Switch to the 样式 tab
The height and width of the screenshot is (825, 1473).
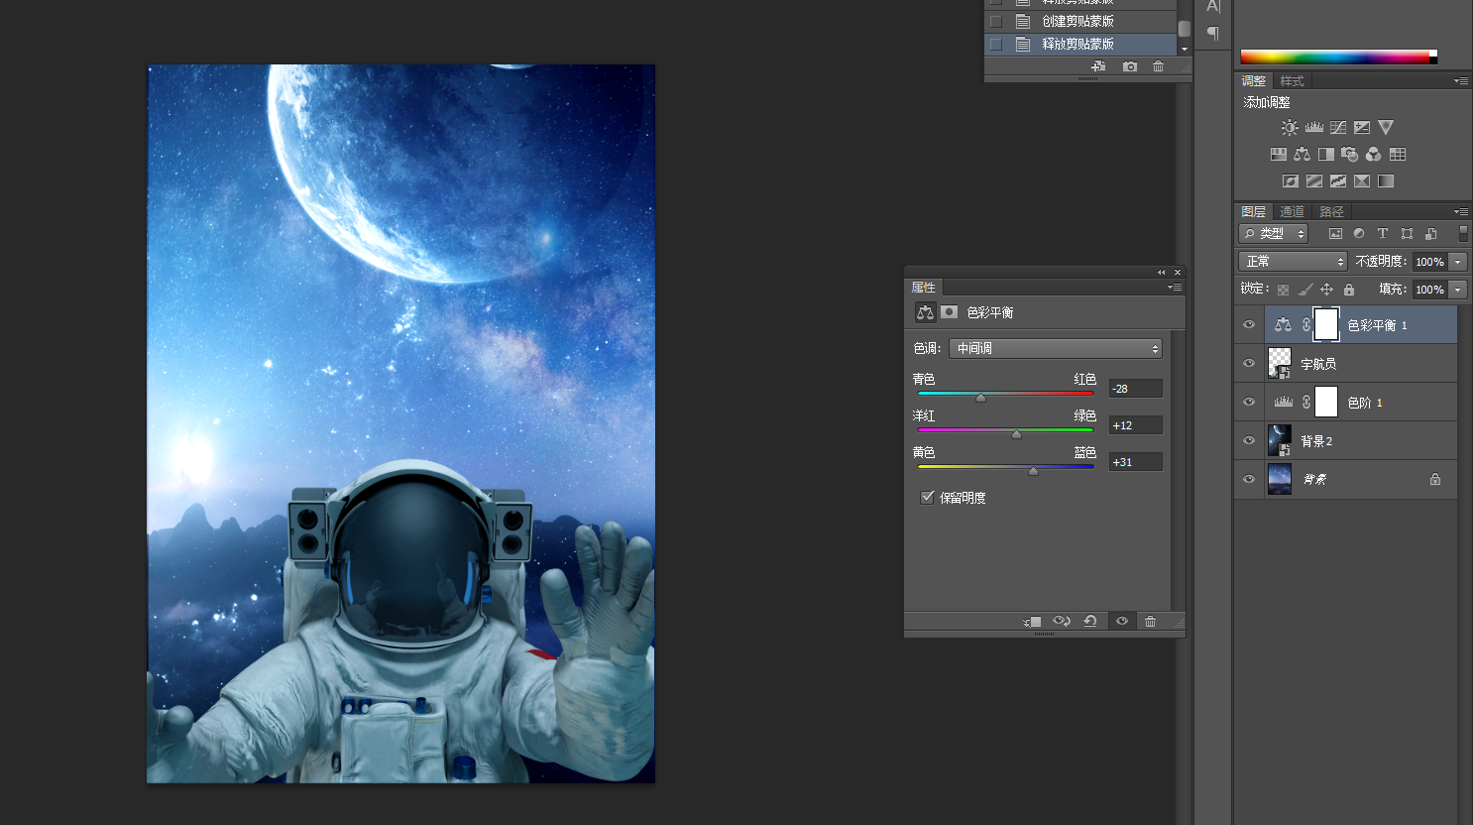pos(1292,81)
